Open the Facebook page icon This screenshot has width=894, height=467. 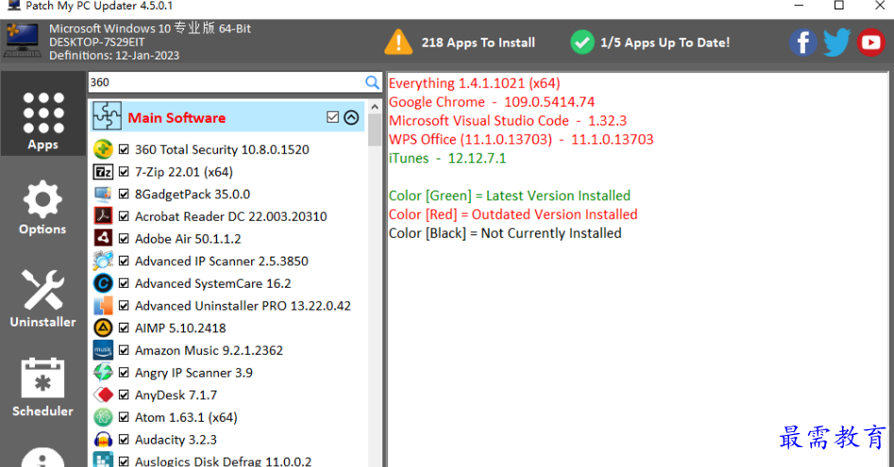point(802,42)
